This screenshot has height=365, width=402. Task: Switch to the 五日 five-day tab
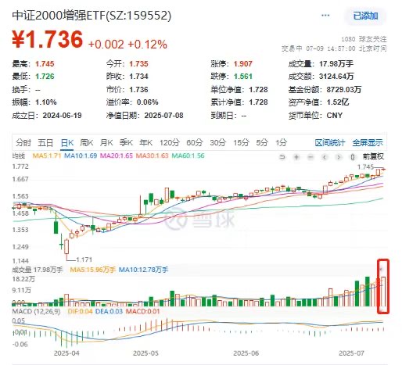point(45,143)
